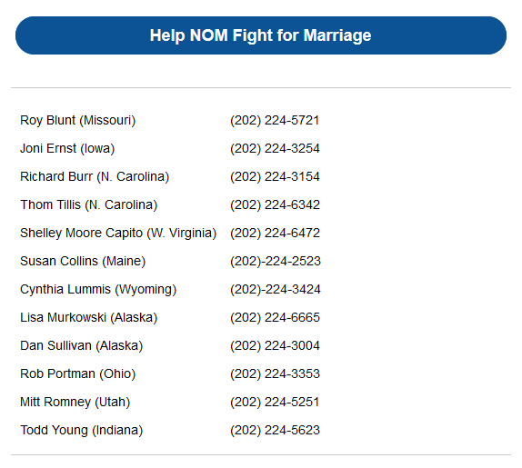Viewport: 522px width, 468px height.
Task: Click Lisa Murkowski phone (202) 224-6665
Action: (275, 318)
